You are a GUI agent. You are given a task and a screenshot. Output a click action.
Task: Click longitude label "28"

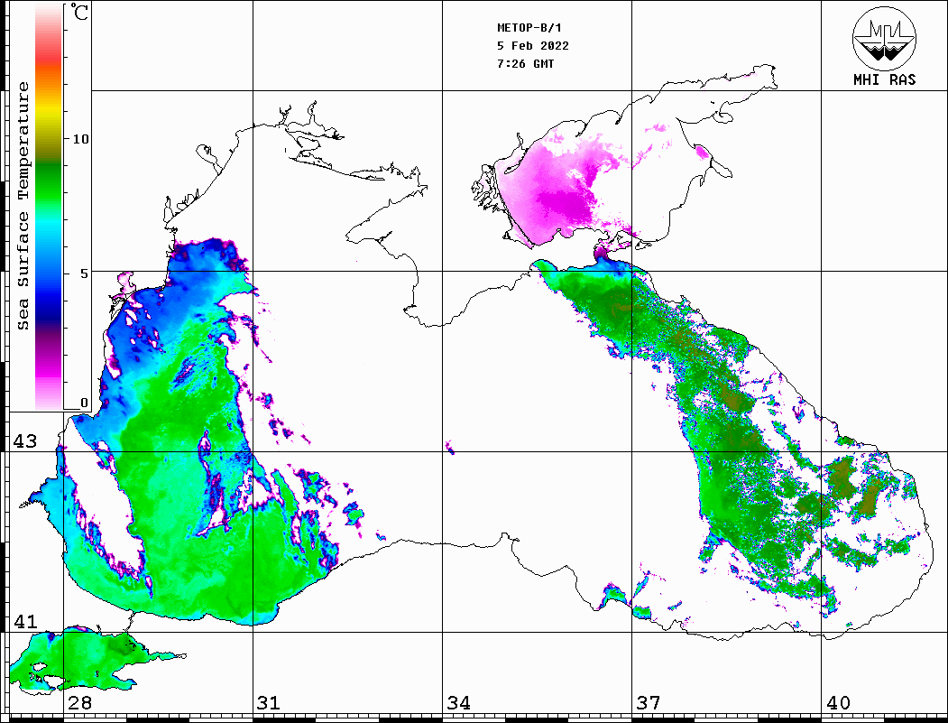79,702
